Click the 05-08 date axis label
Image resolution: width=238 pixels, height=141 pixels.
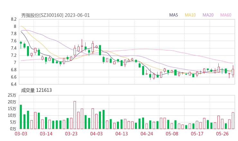172,134
